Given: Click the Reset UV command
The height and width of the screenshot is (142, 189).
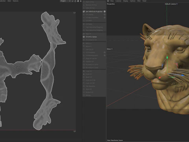Looking at the screenshot, I should (x=94, y=77).
